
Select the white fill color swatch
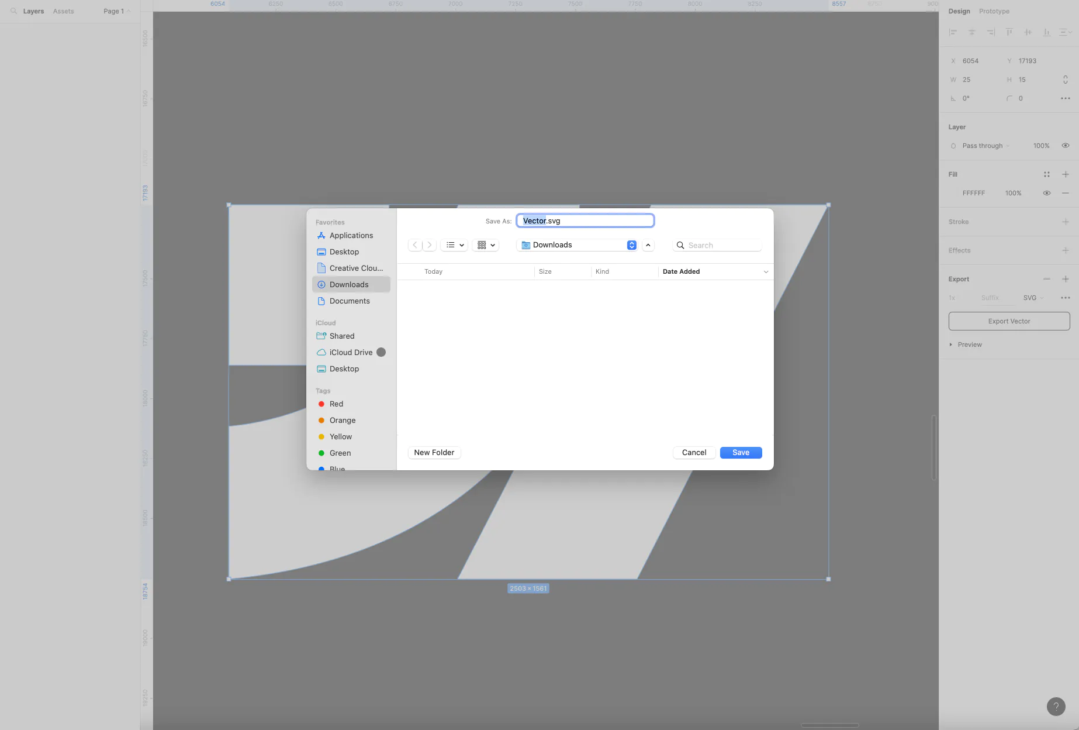(x=957, y=193)
